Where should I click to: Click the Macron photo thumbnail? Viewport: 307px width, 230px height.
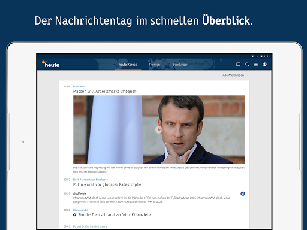tap(159, 130)
